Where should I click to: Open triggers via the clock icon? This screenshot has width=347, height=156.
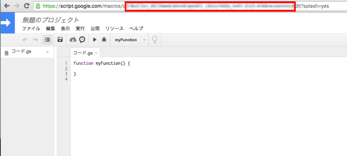tap(82, 40)
